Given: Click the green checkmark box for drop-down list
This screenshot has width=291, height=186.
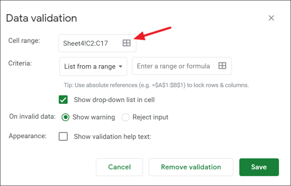Looking at the screenshot, I should (63, 100).
